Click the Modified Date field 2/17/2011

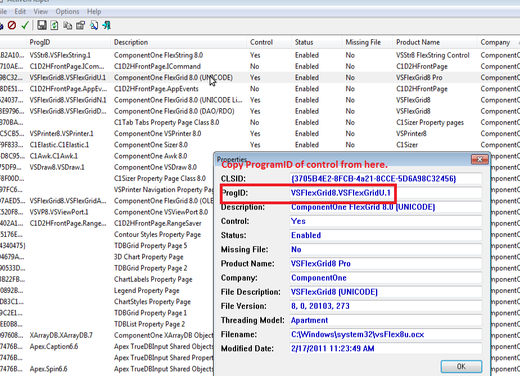pos(386,349)
